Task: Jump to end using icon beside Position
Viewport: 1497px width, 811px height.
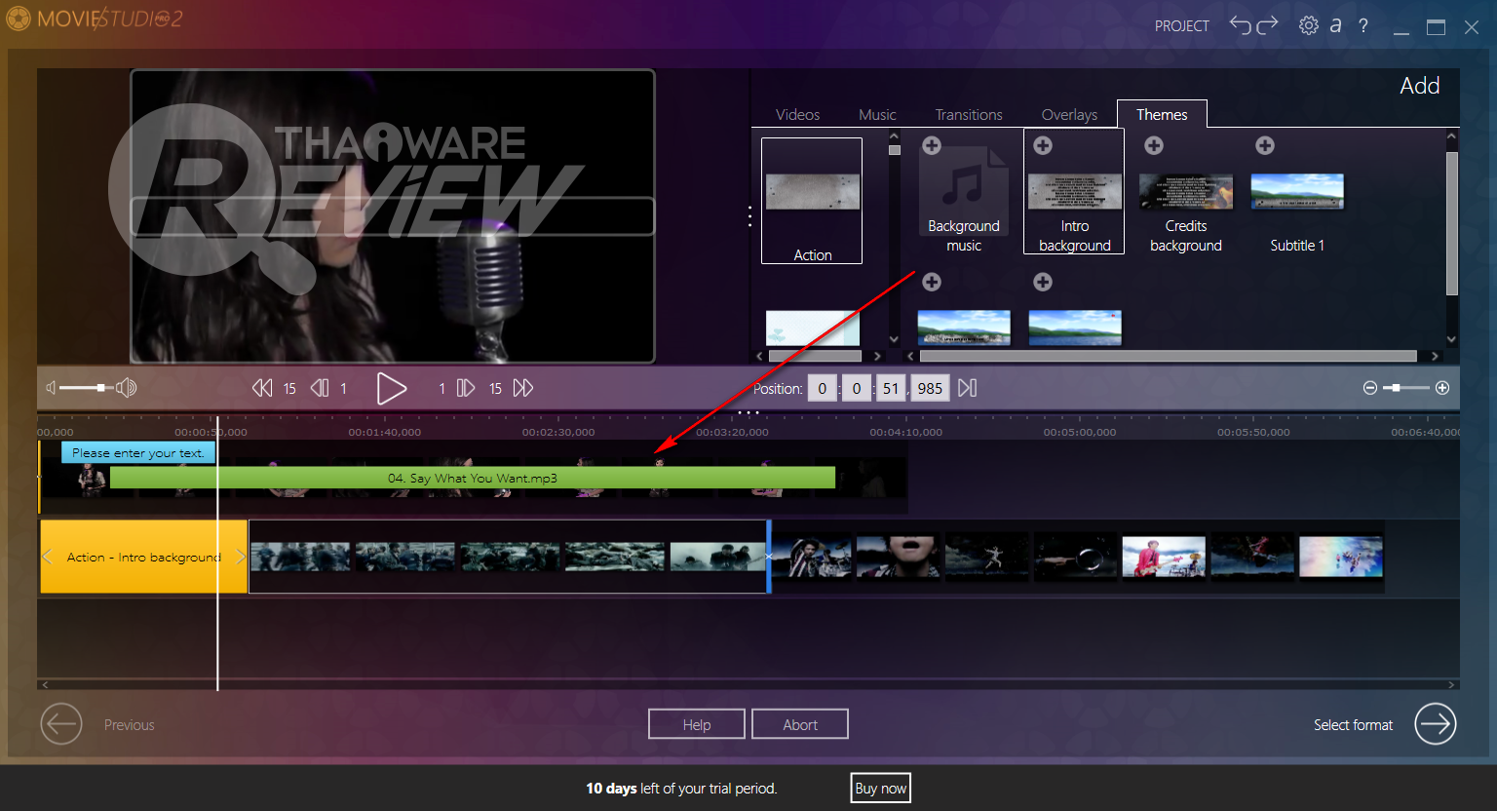Action: click(x=967, y=388)
